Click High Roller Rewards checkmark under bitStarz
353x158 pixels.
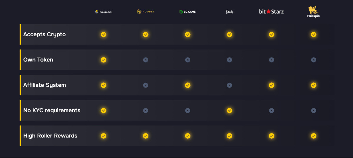272,136
